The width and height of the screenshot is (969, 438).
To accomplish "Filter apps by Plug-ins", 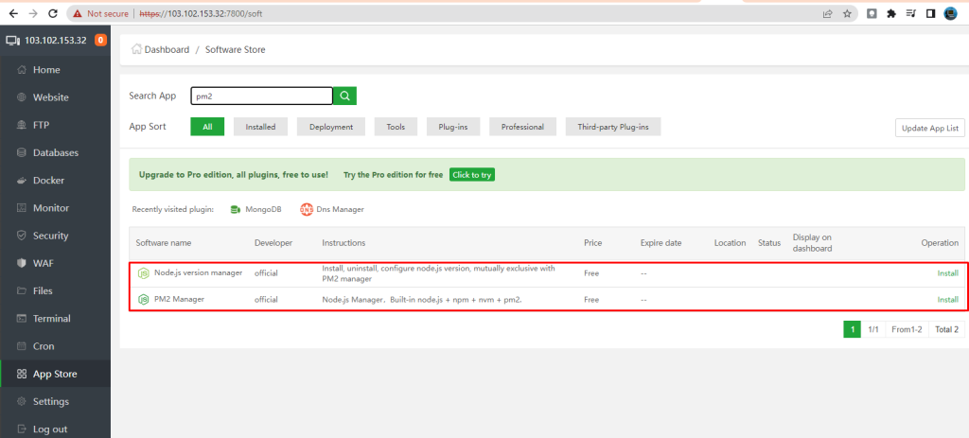I will [453, 127].
